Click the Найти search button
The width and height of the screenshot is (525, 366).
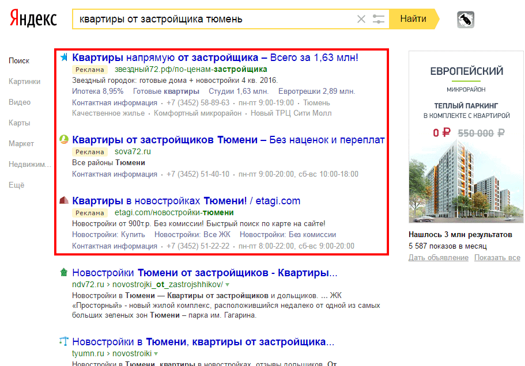[x=414, y=19]
